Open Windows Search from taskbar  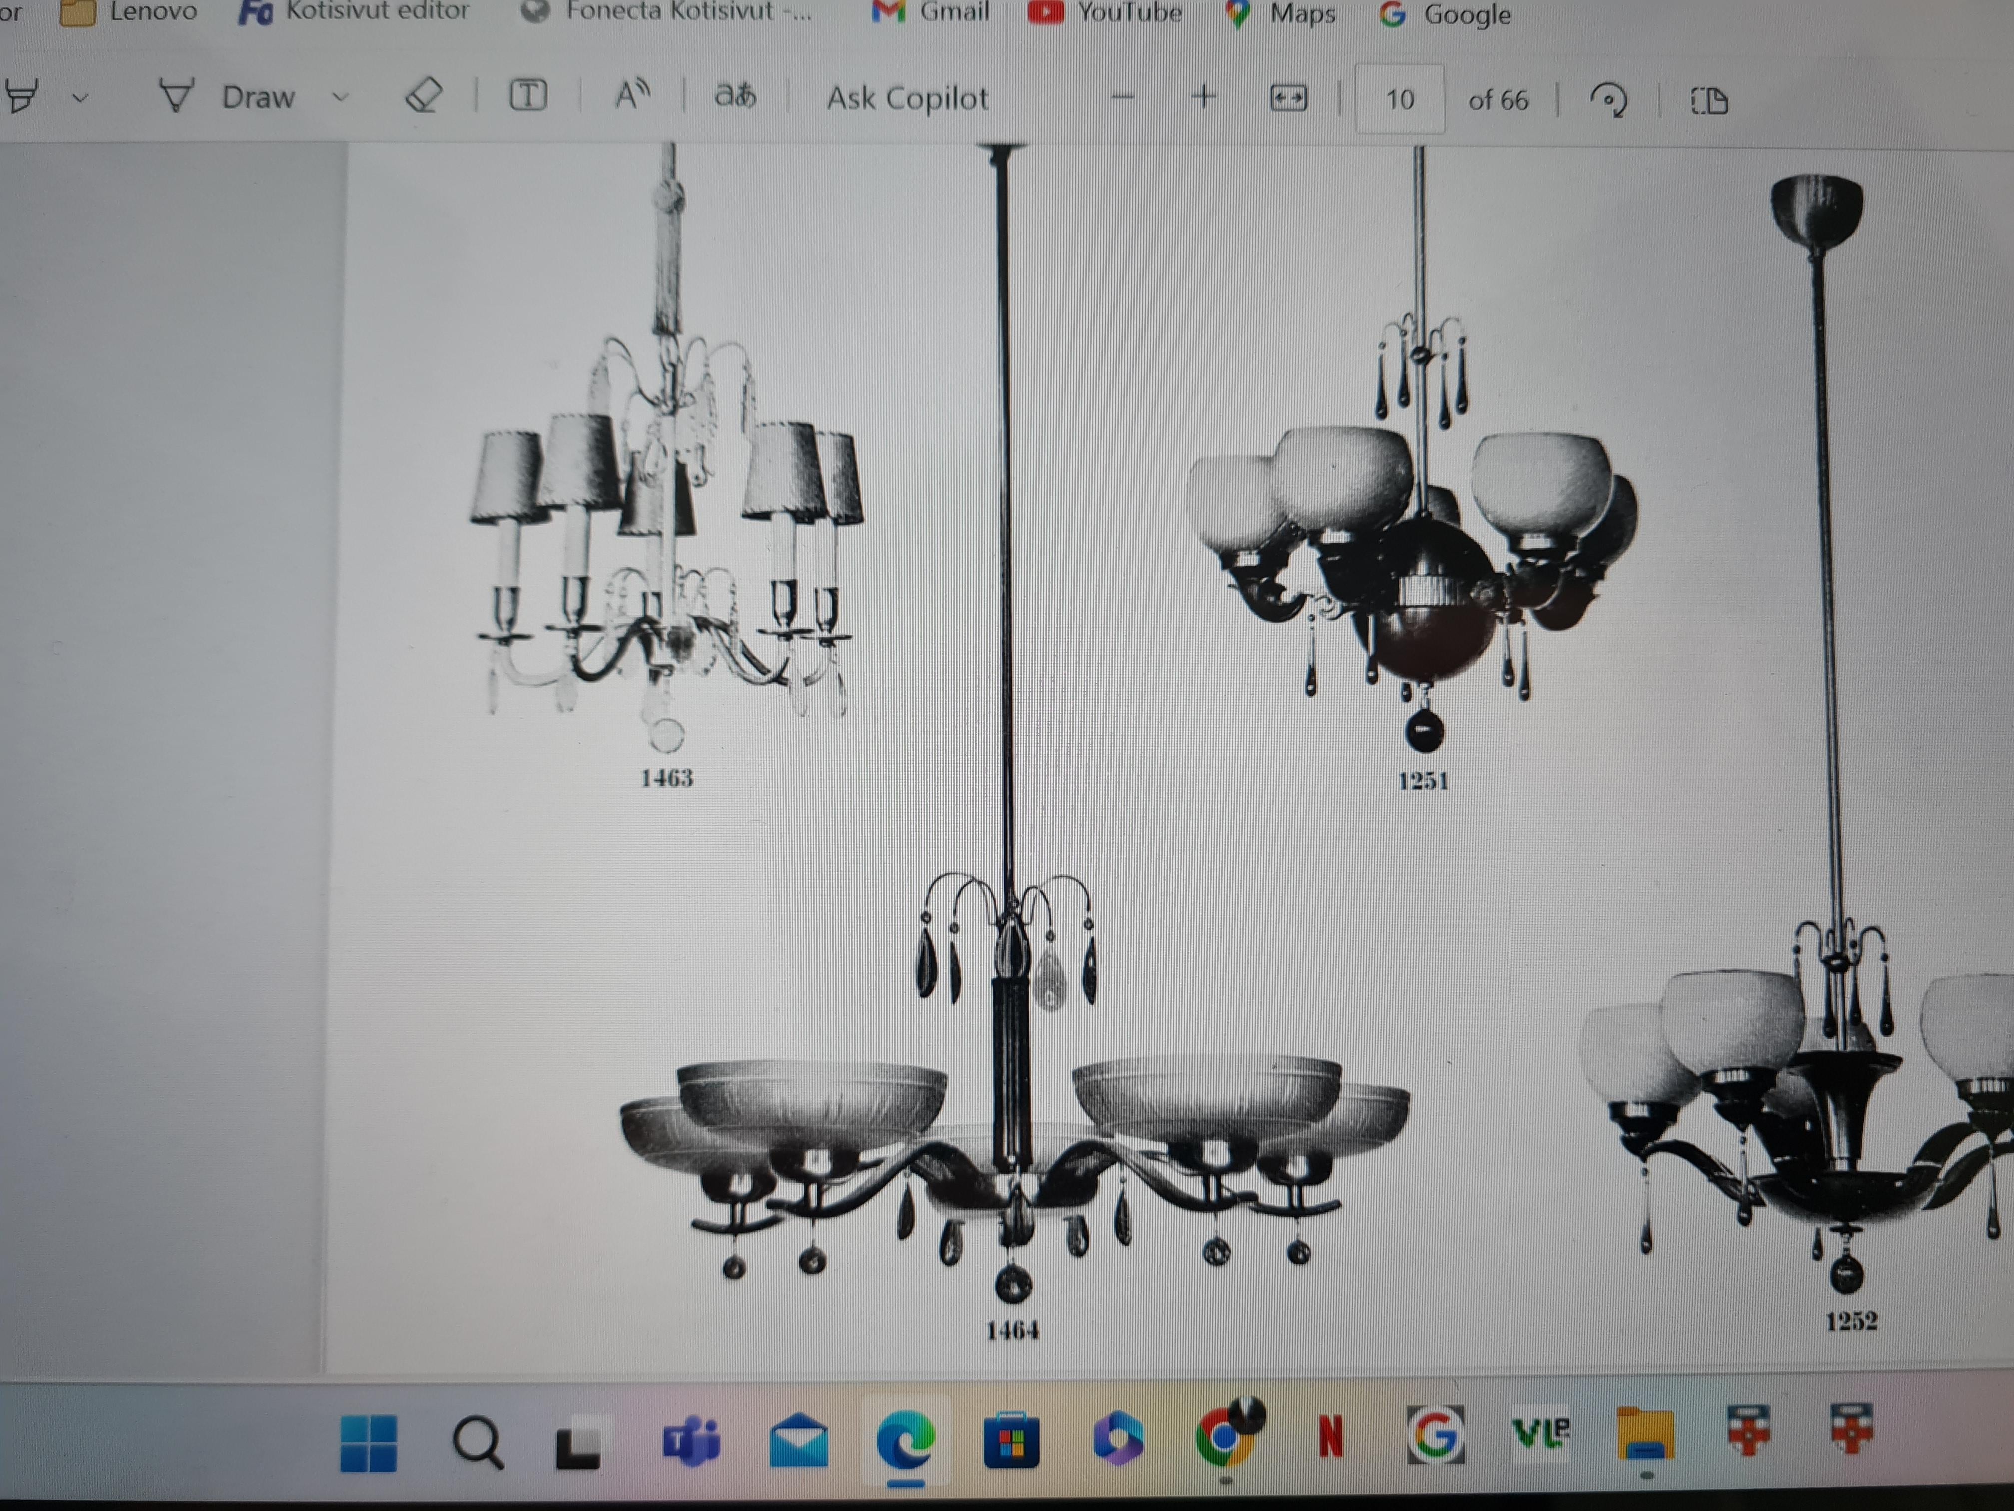(x=477, y=1443)
